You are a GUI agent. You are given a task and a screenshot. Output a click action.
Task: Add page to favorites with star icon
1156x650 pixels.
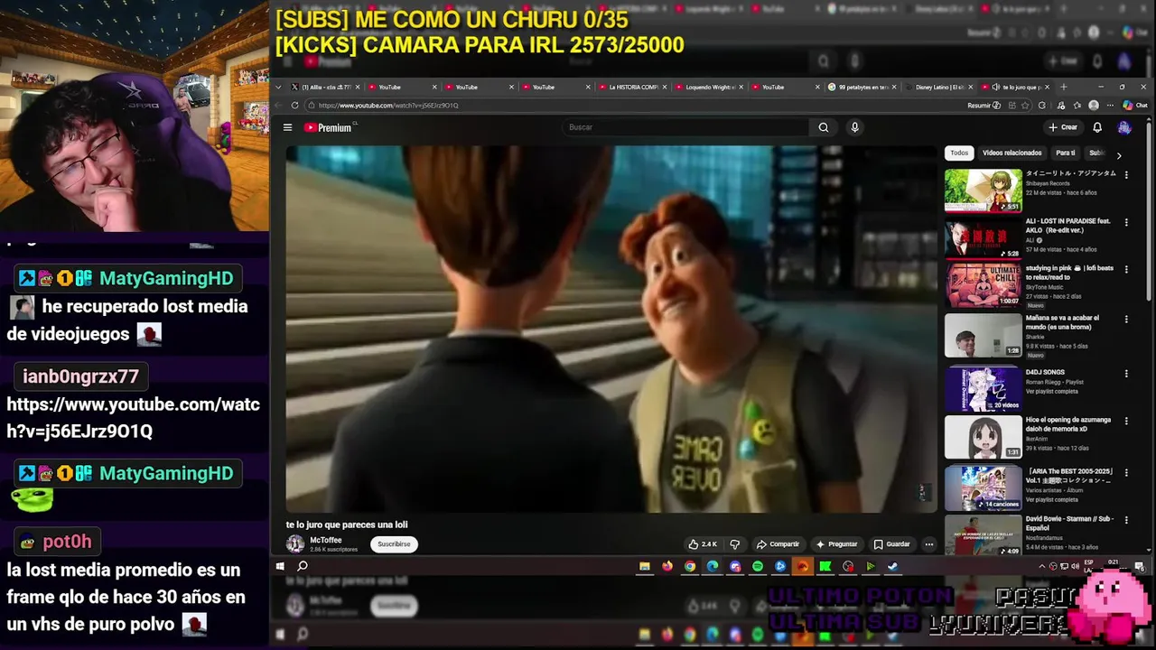click(1026, 106)
